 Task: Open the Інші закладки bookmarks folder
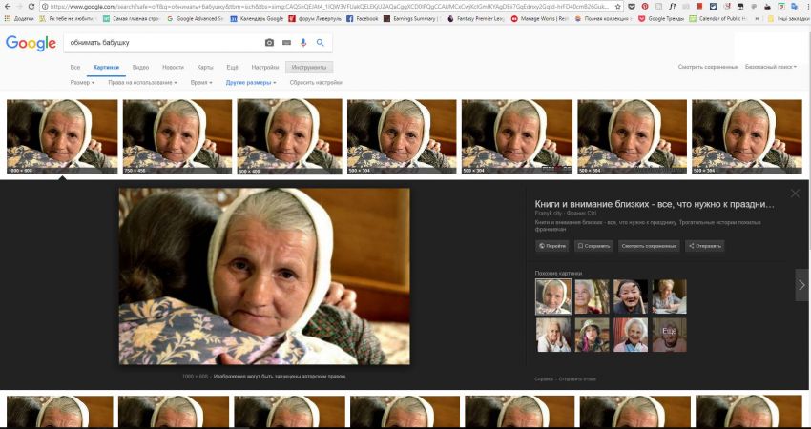788,19
